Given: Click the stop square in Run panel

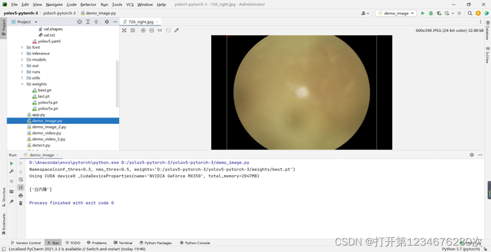Looking at the screenshot, I should [x=11, y=181].
